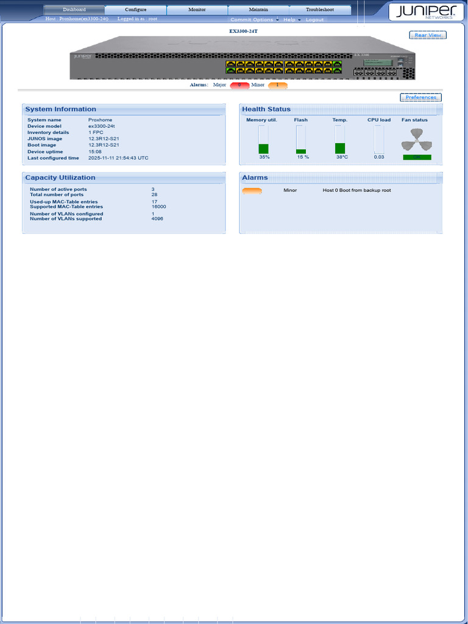Image resolution: width=468 pixels, height=624 pixels.
Task: Click the 38°C temperature reading
Action: pos(342,157)
